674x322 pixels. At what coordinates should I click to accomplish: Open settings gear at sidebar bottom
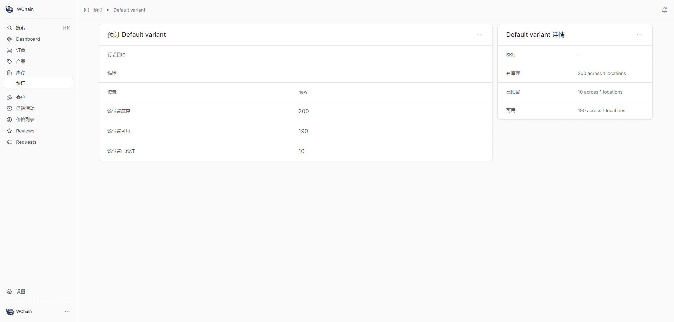pyautogui.click(x=9, y=292)
